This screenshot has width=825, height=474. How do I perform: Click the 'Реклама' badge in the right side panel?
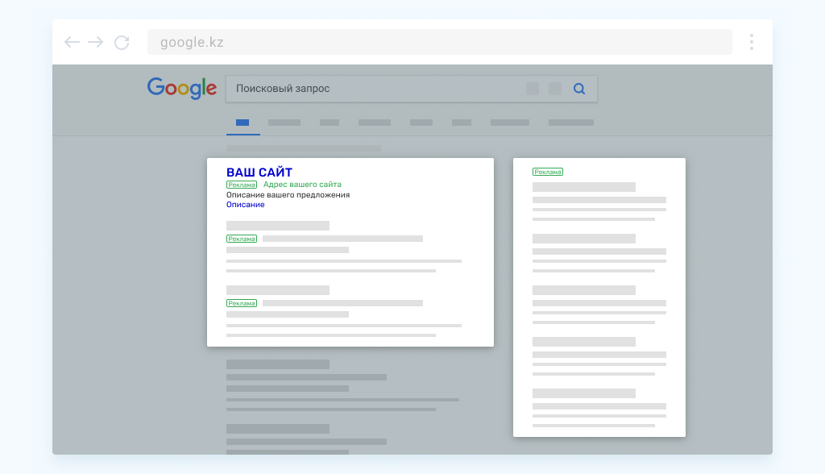point(548,172)
